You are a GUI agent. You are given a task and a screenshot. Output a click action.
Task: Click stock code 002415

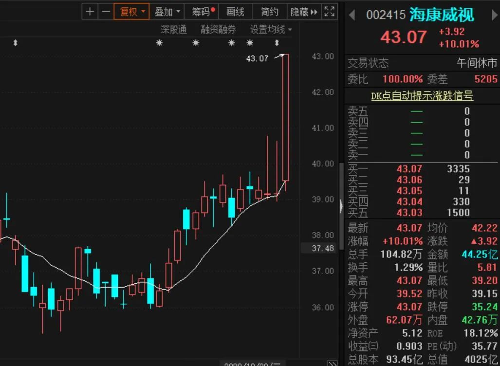coord(386,15)
